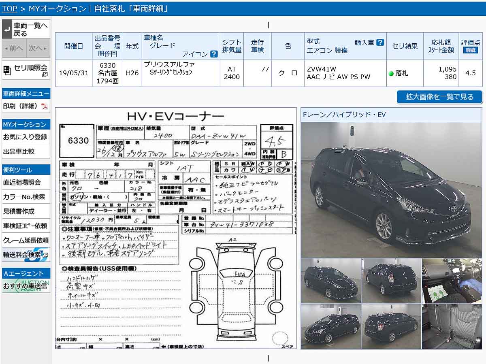Screen dimensions: 486x364
Task: Open the bottom-left side view thumbnail
Action: [331, 326]
